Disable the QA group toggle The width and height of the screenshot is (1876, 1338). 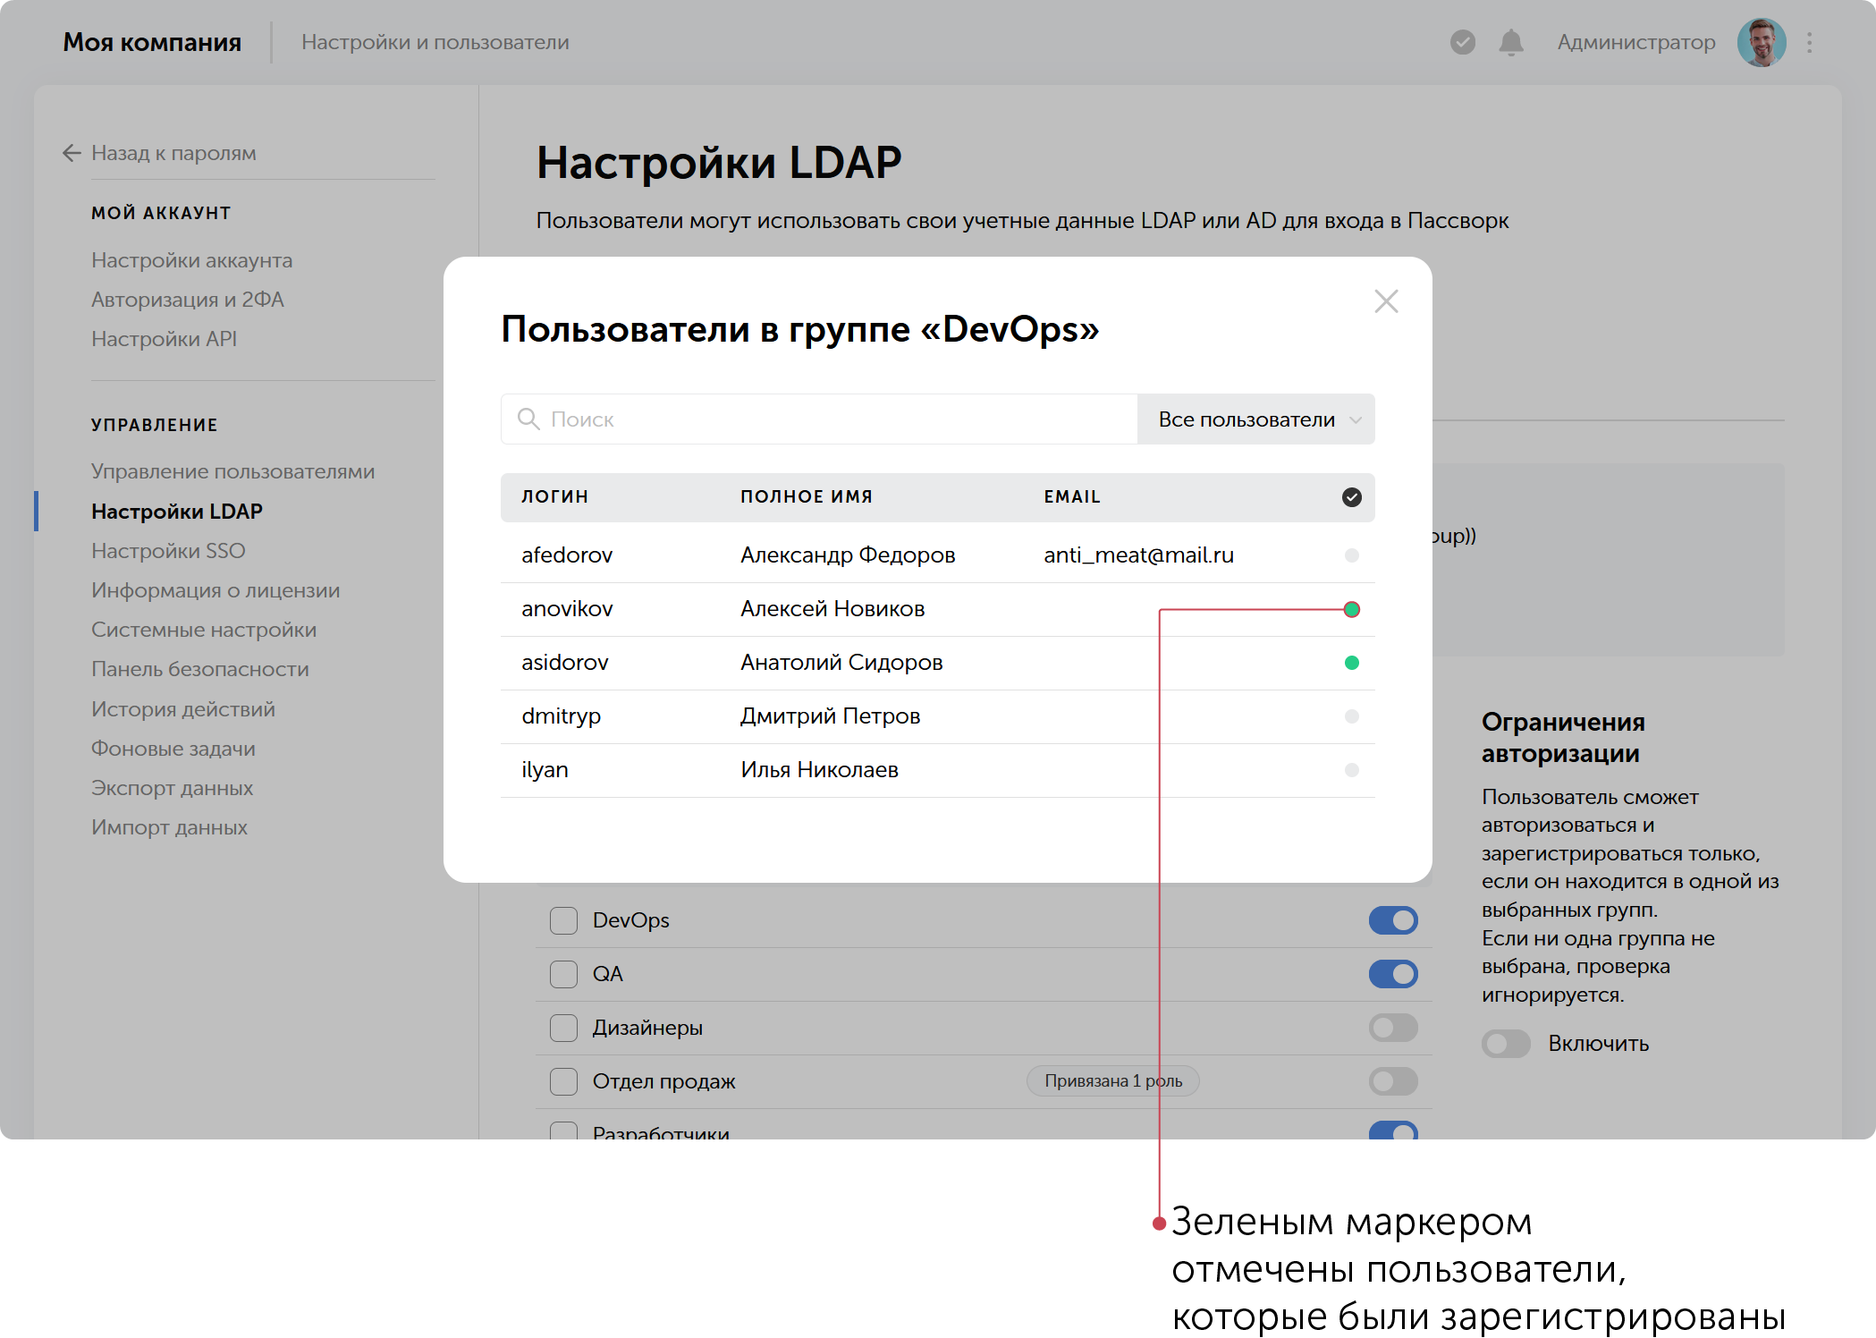tap(1392, 973)
